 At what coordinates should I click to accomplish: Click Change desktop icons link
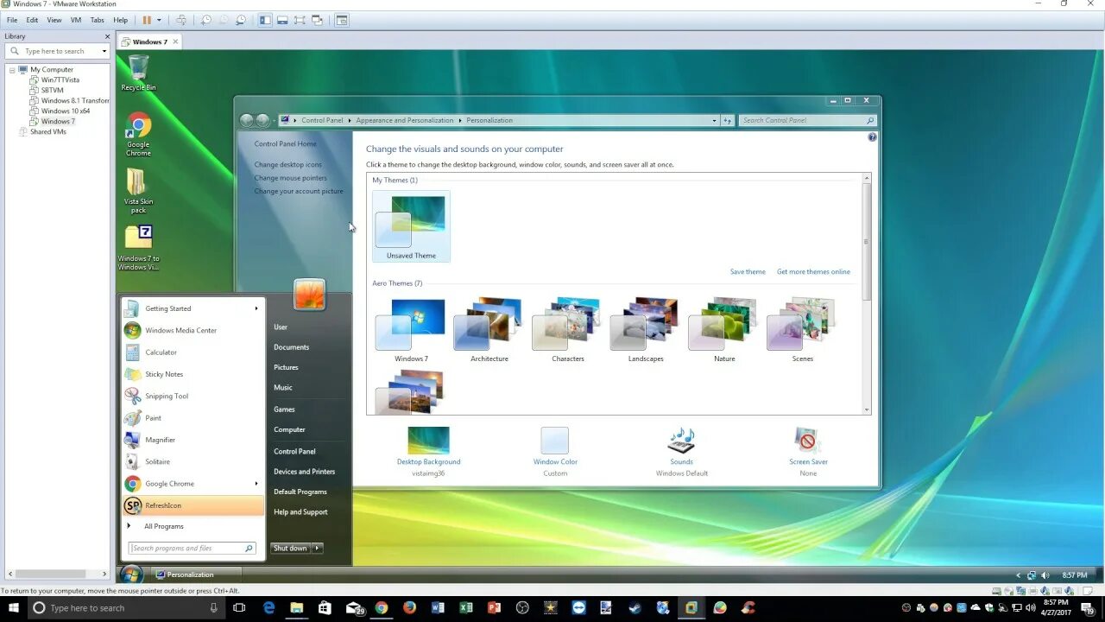[x=287, y=164]
